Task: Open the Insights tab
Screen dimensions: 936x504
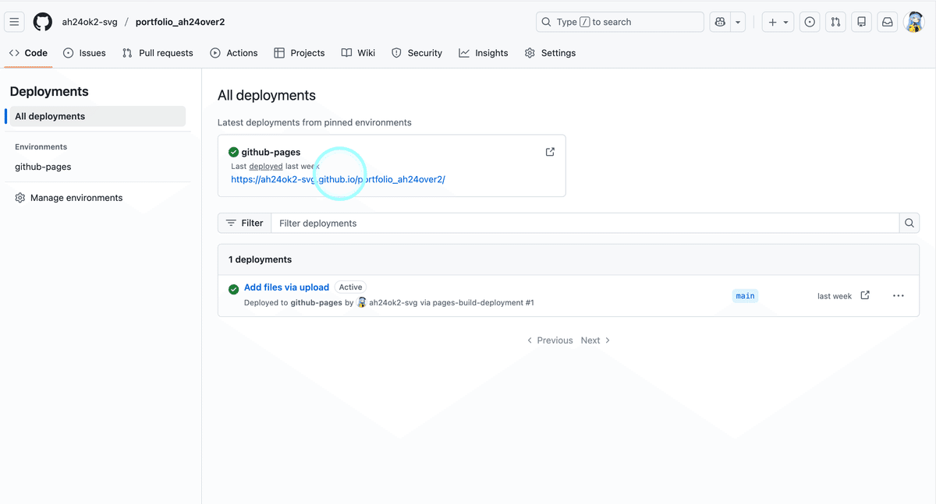Action: 483,53
